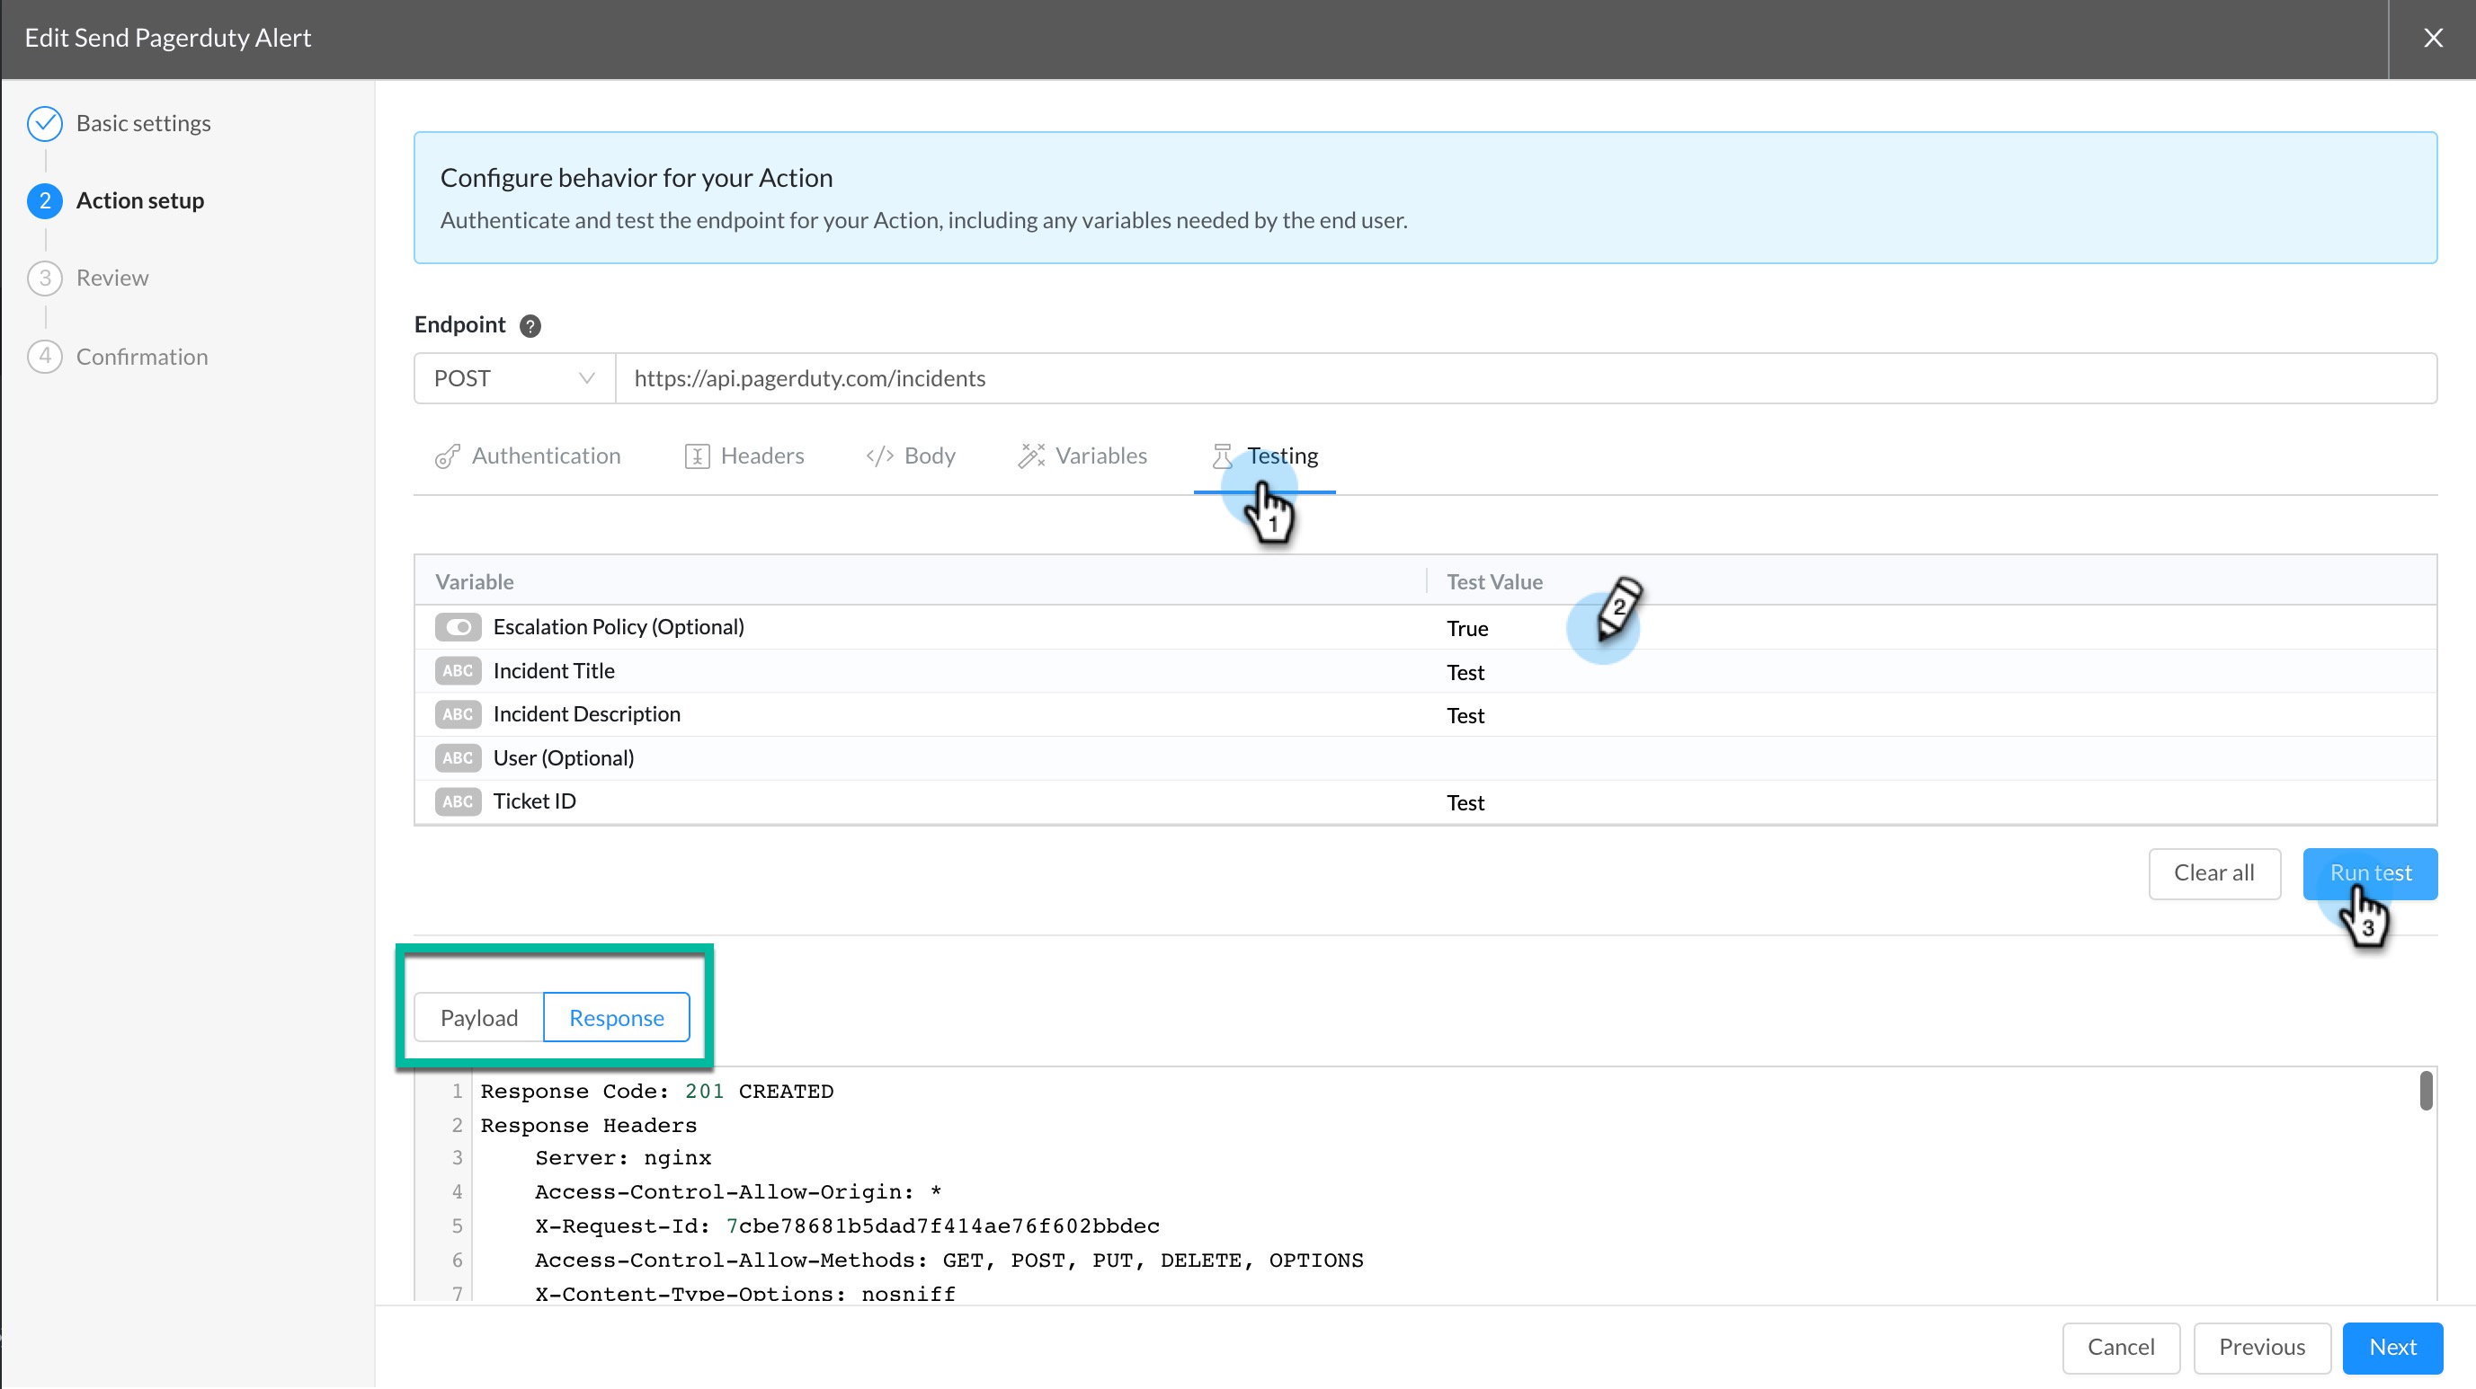Edit the Incident Description test value
This screenshot has width=2476, height=1389.
click(x=1465, y=717)
